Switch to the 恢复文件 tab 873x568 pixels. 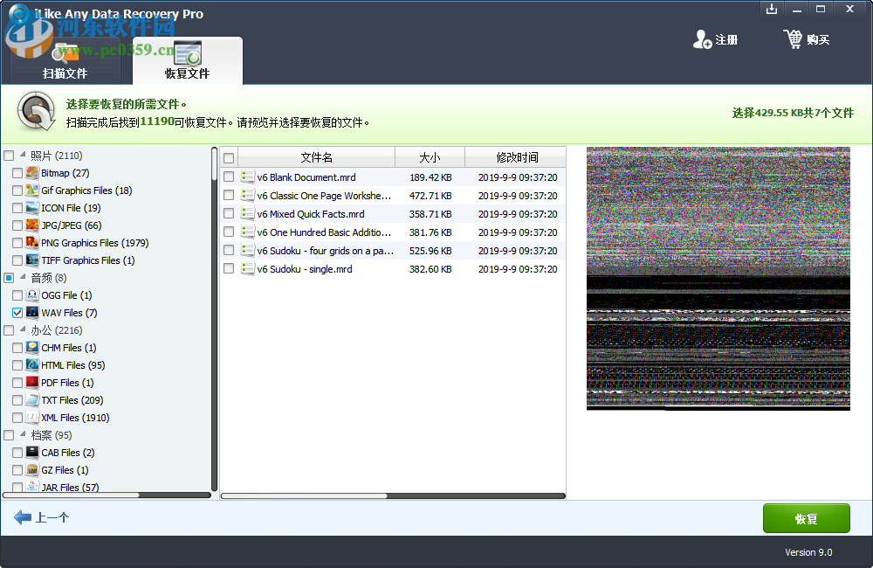188,61
